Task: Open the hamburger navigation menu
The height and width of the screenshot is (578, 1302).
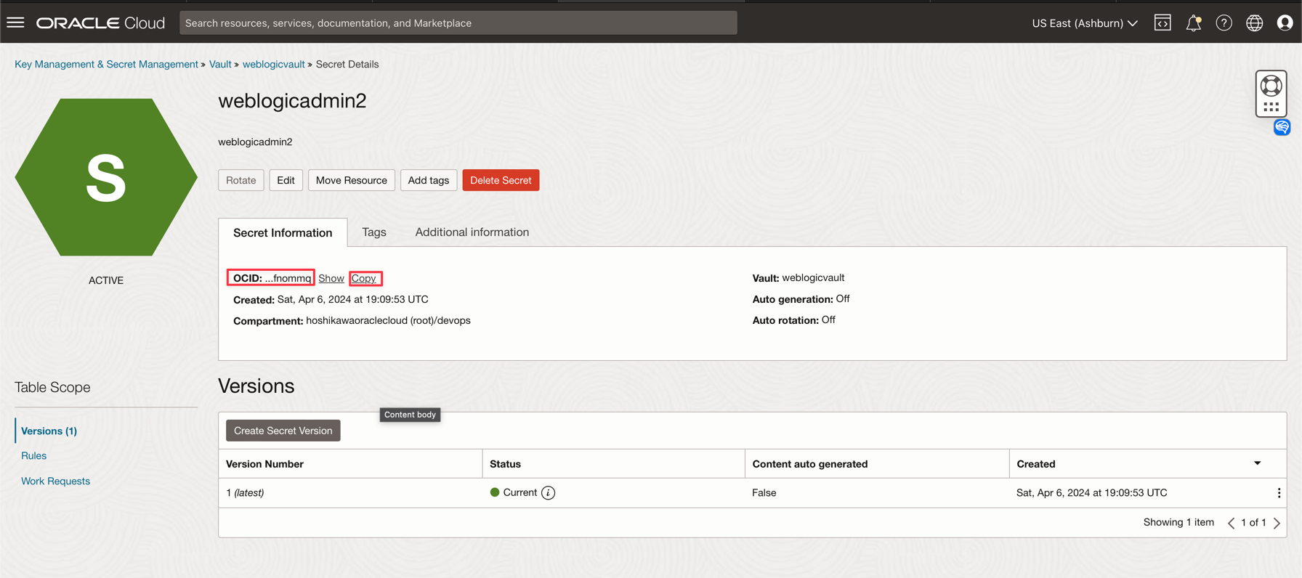Action: (x=15, y=23)
